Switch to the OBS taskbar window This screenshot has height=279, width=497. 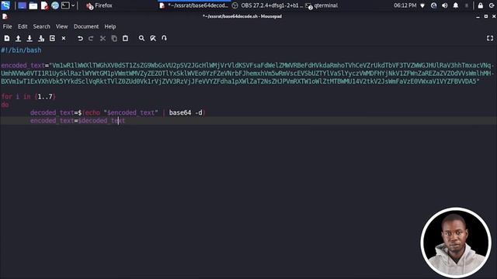pyautogui.click(x=267, y=5)
